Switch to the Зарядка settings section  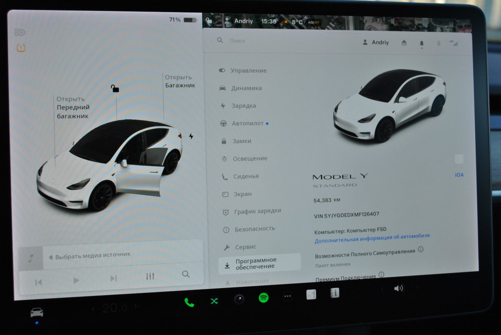click(x=245, y=106)
